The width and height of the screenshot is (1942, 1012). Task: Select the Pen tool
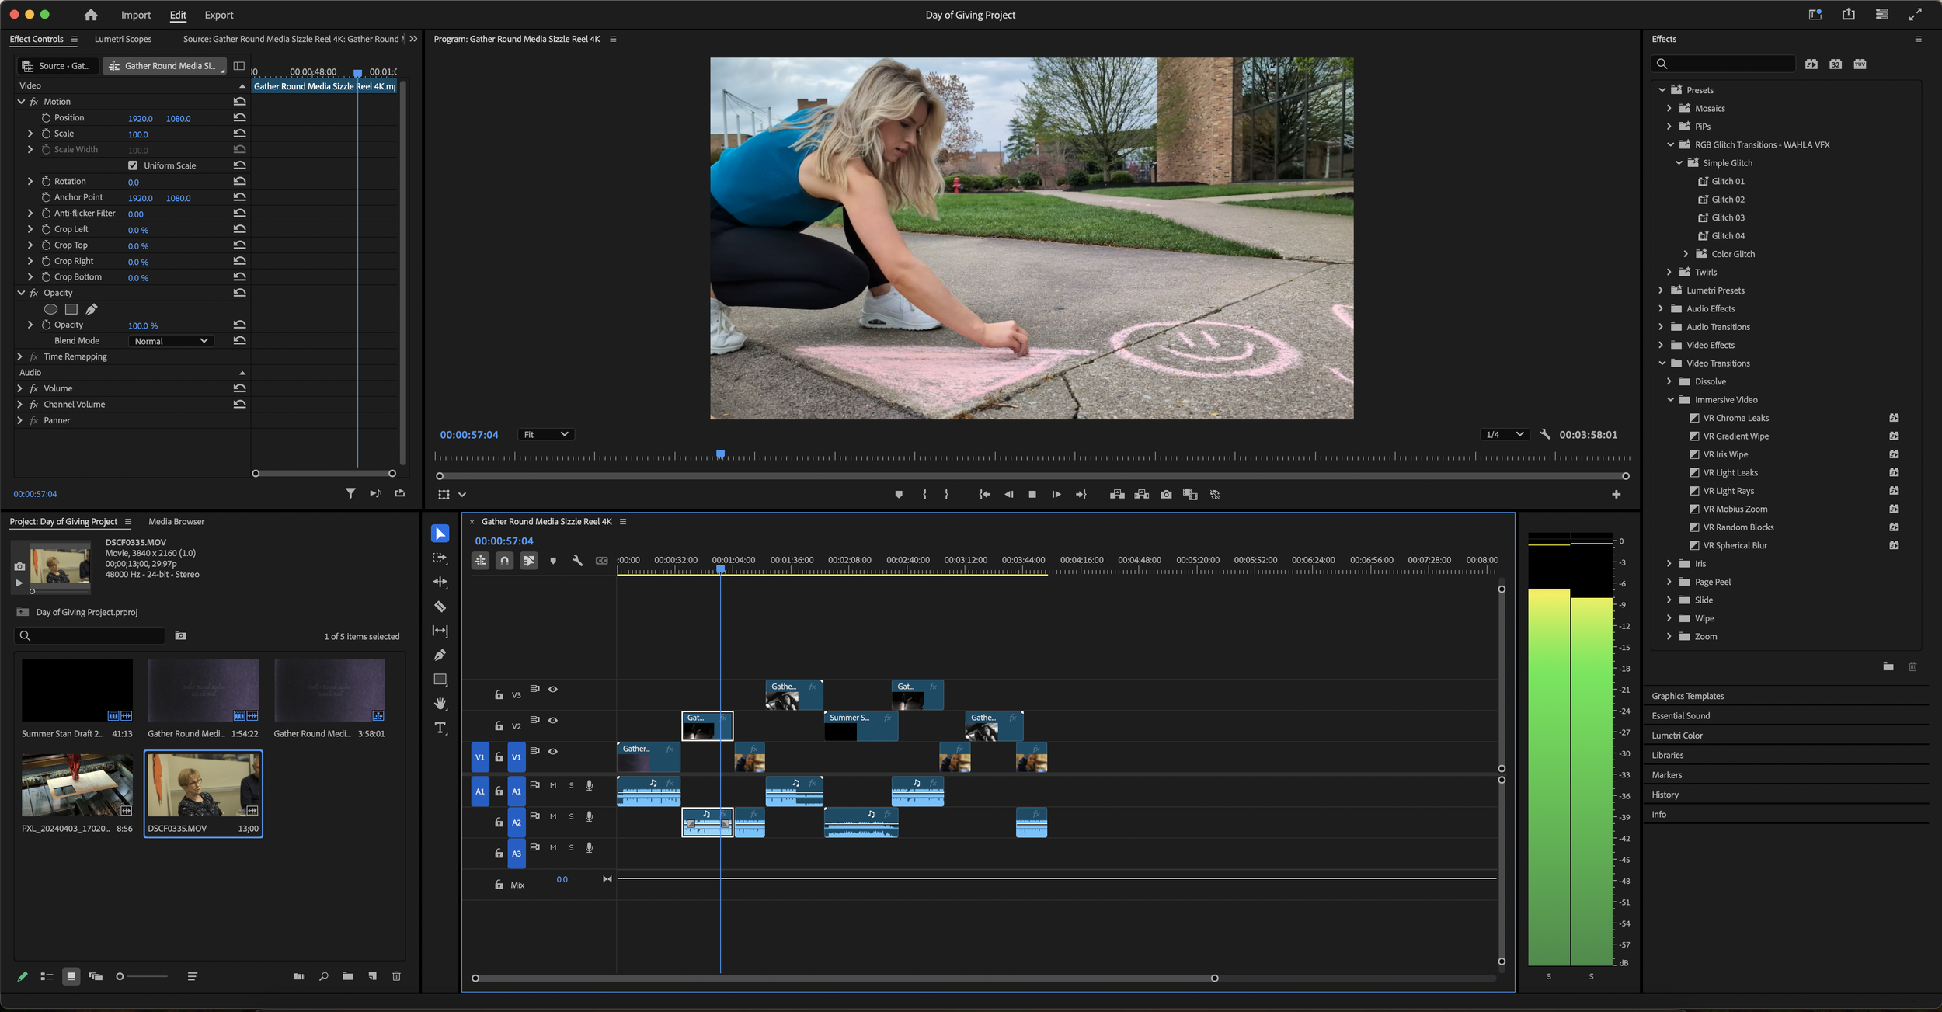(440, 655)
